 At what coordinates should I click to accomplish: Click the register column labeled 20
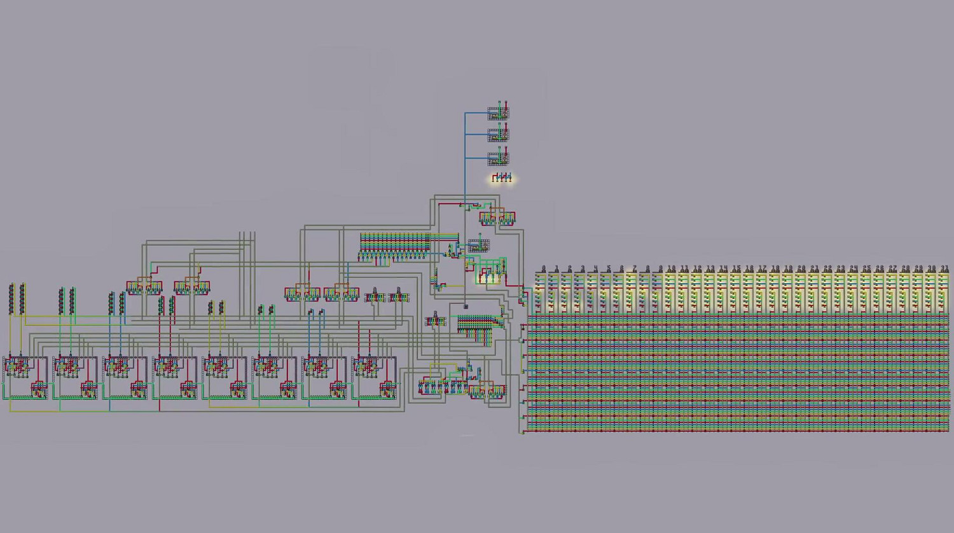pyautogui.click(x=801, y=290)
